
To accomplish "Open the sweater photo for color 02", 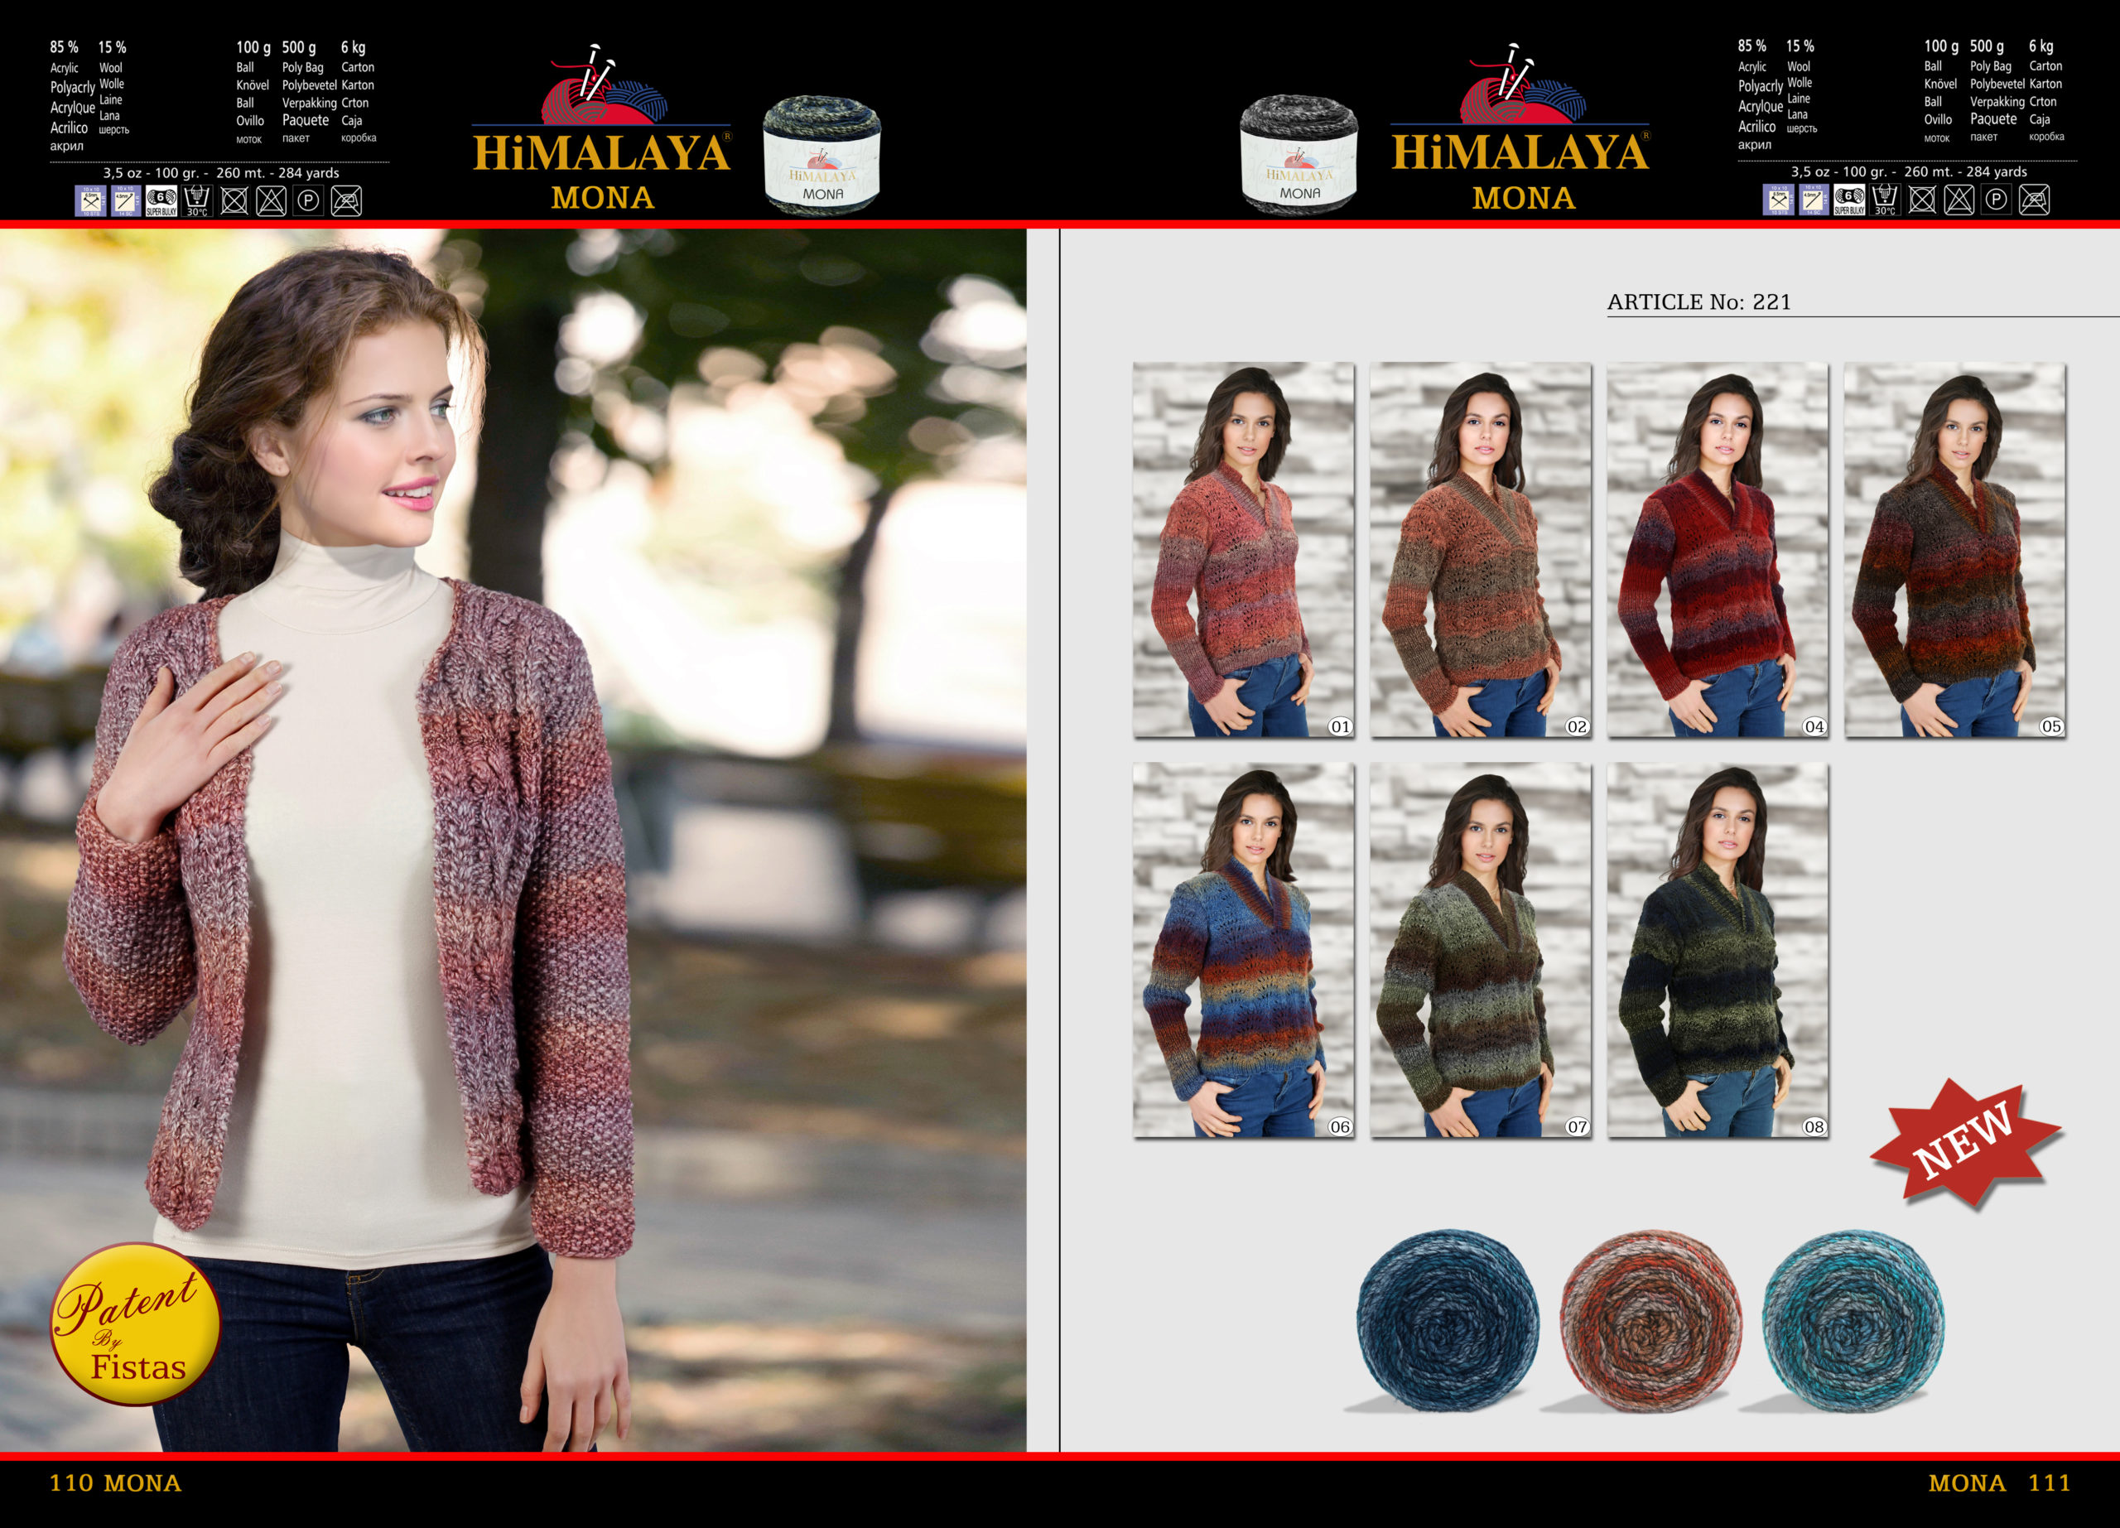I will [x=1481, y=551].
